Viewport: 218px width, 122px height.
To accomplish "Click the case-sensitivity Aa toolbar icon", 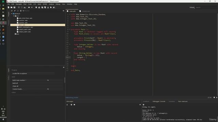I will click(25, 7).
